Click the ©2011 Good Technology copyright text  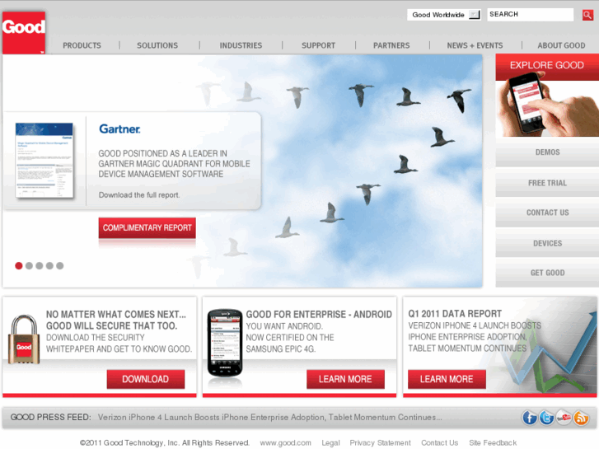[x=165, y=443]
